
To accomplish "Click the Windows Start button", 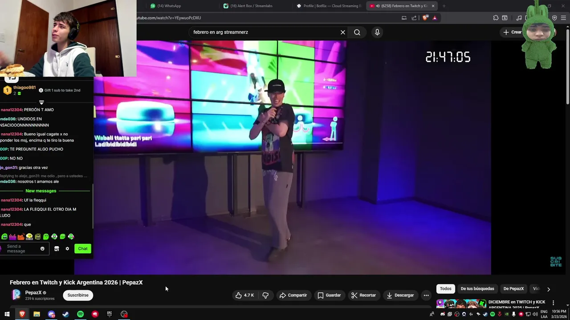I will point(7,314).
